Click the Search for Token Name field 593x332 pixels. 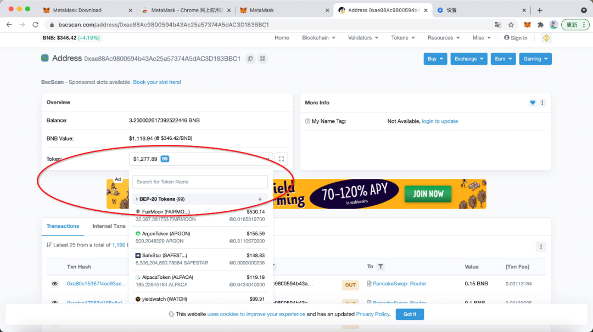(200, 182)
